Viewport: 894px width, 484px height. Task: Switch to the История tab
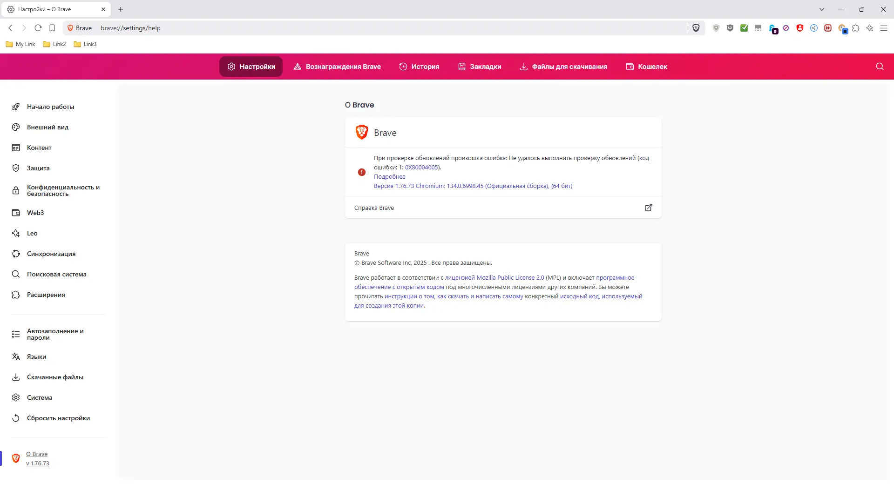tap(419, 67)
